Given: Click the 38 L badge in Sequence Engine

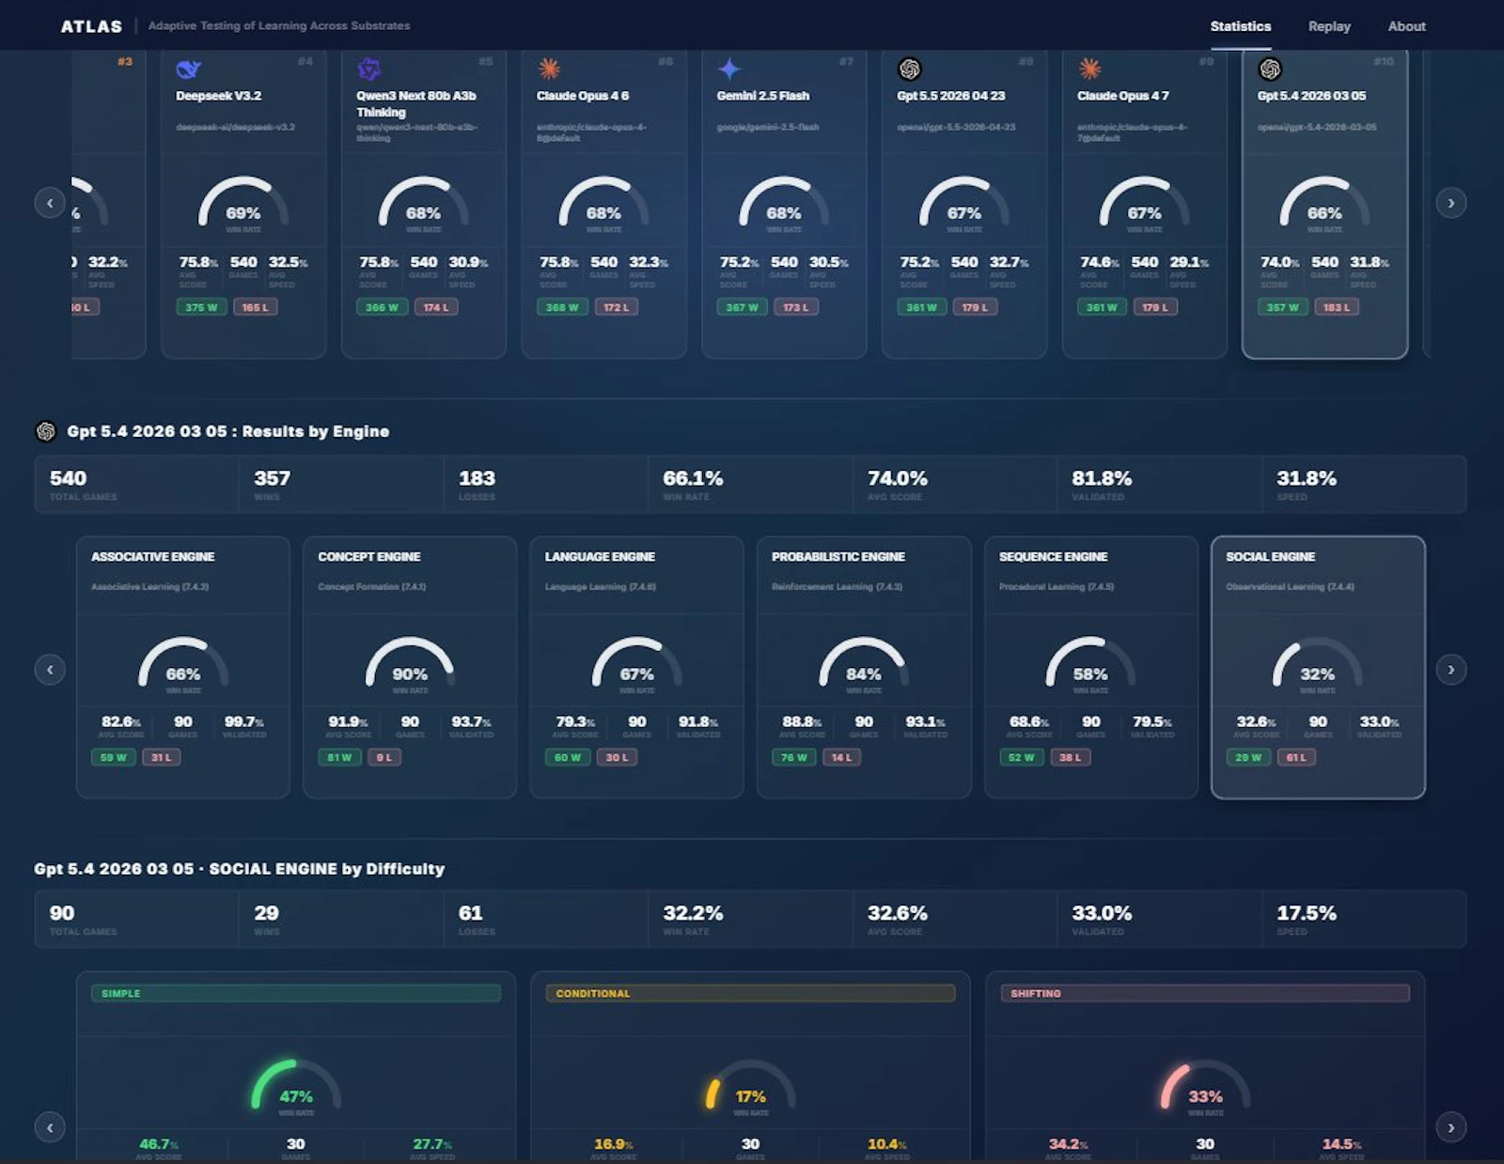Looking at the screenshot, I should pos(1071,757).
